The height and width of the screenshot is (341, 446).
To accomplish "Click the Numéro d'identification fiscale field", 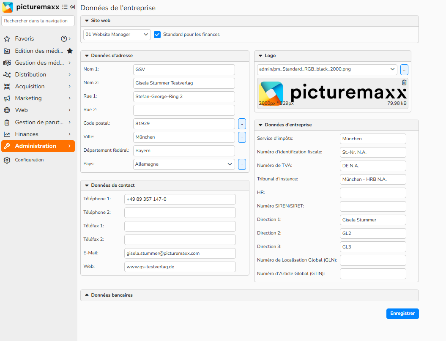I will (x=373, y=153).
